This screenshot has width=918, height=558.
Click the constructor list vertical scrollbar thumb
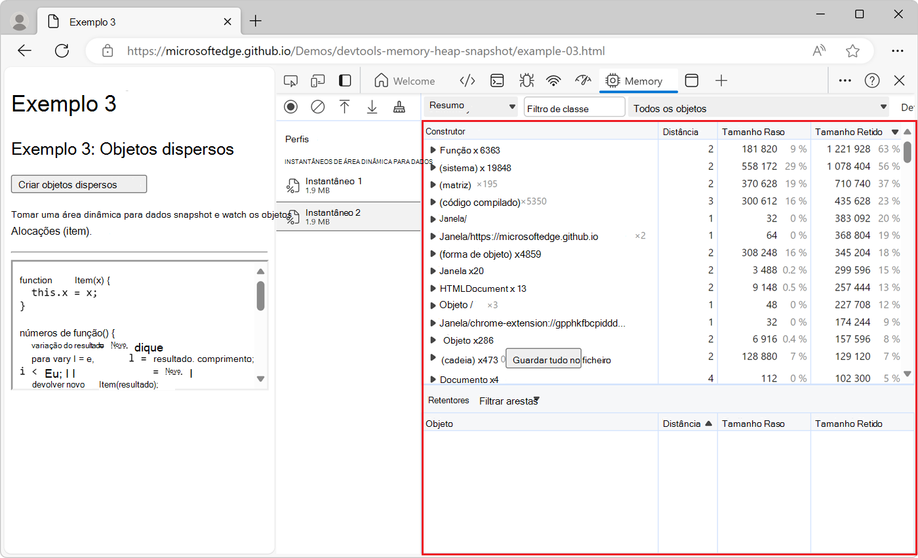pos(908,152)
